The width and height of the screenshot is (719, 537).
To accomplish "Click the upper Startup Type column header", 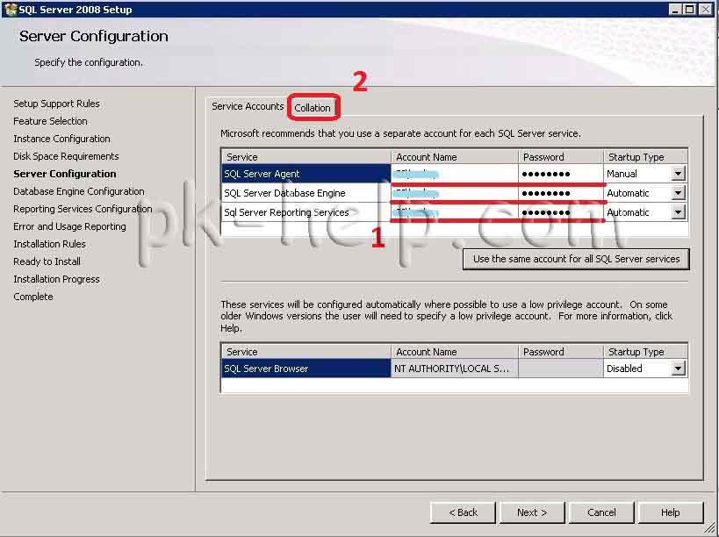I will click(x=645, y=157).
